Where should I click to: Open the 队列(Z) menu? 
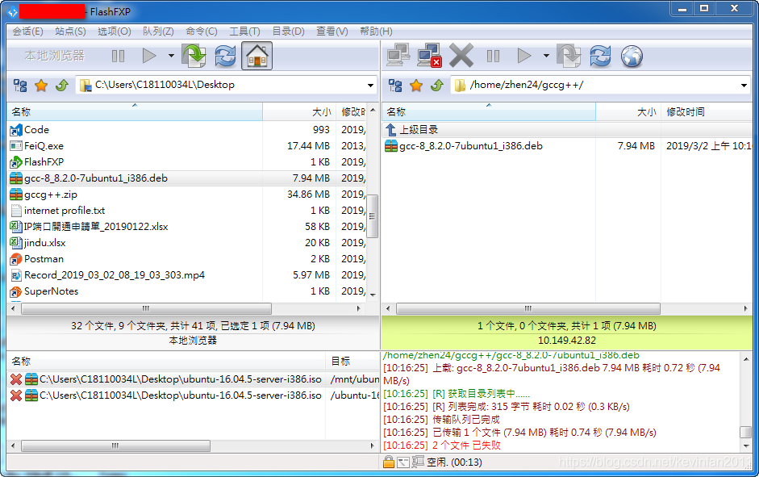coord(158,31)
